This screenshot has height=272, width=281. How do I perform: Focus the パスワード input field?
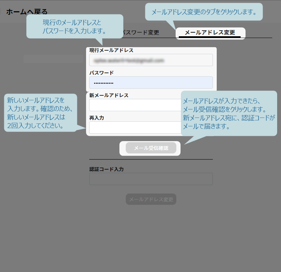coord(151,83)
